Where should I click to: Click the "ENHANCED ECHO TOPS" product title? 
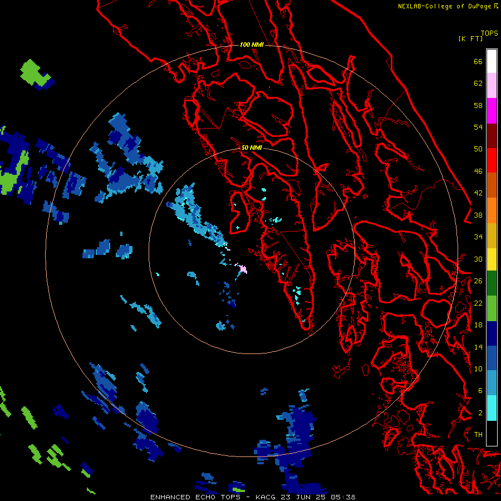[195, 497]
